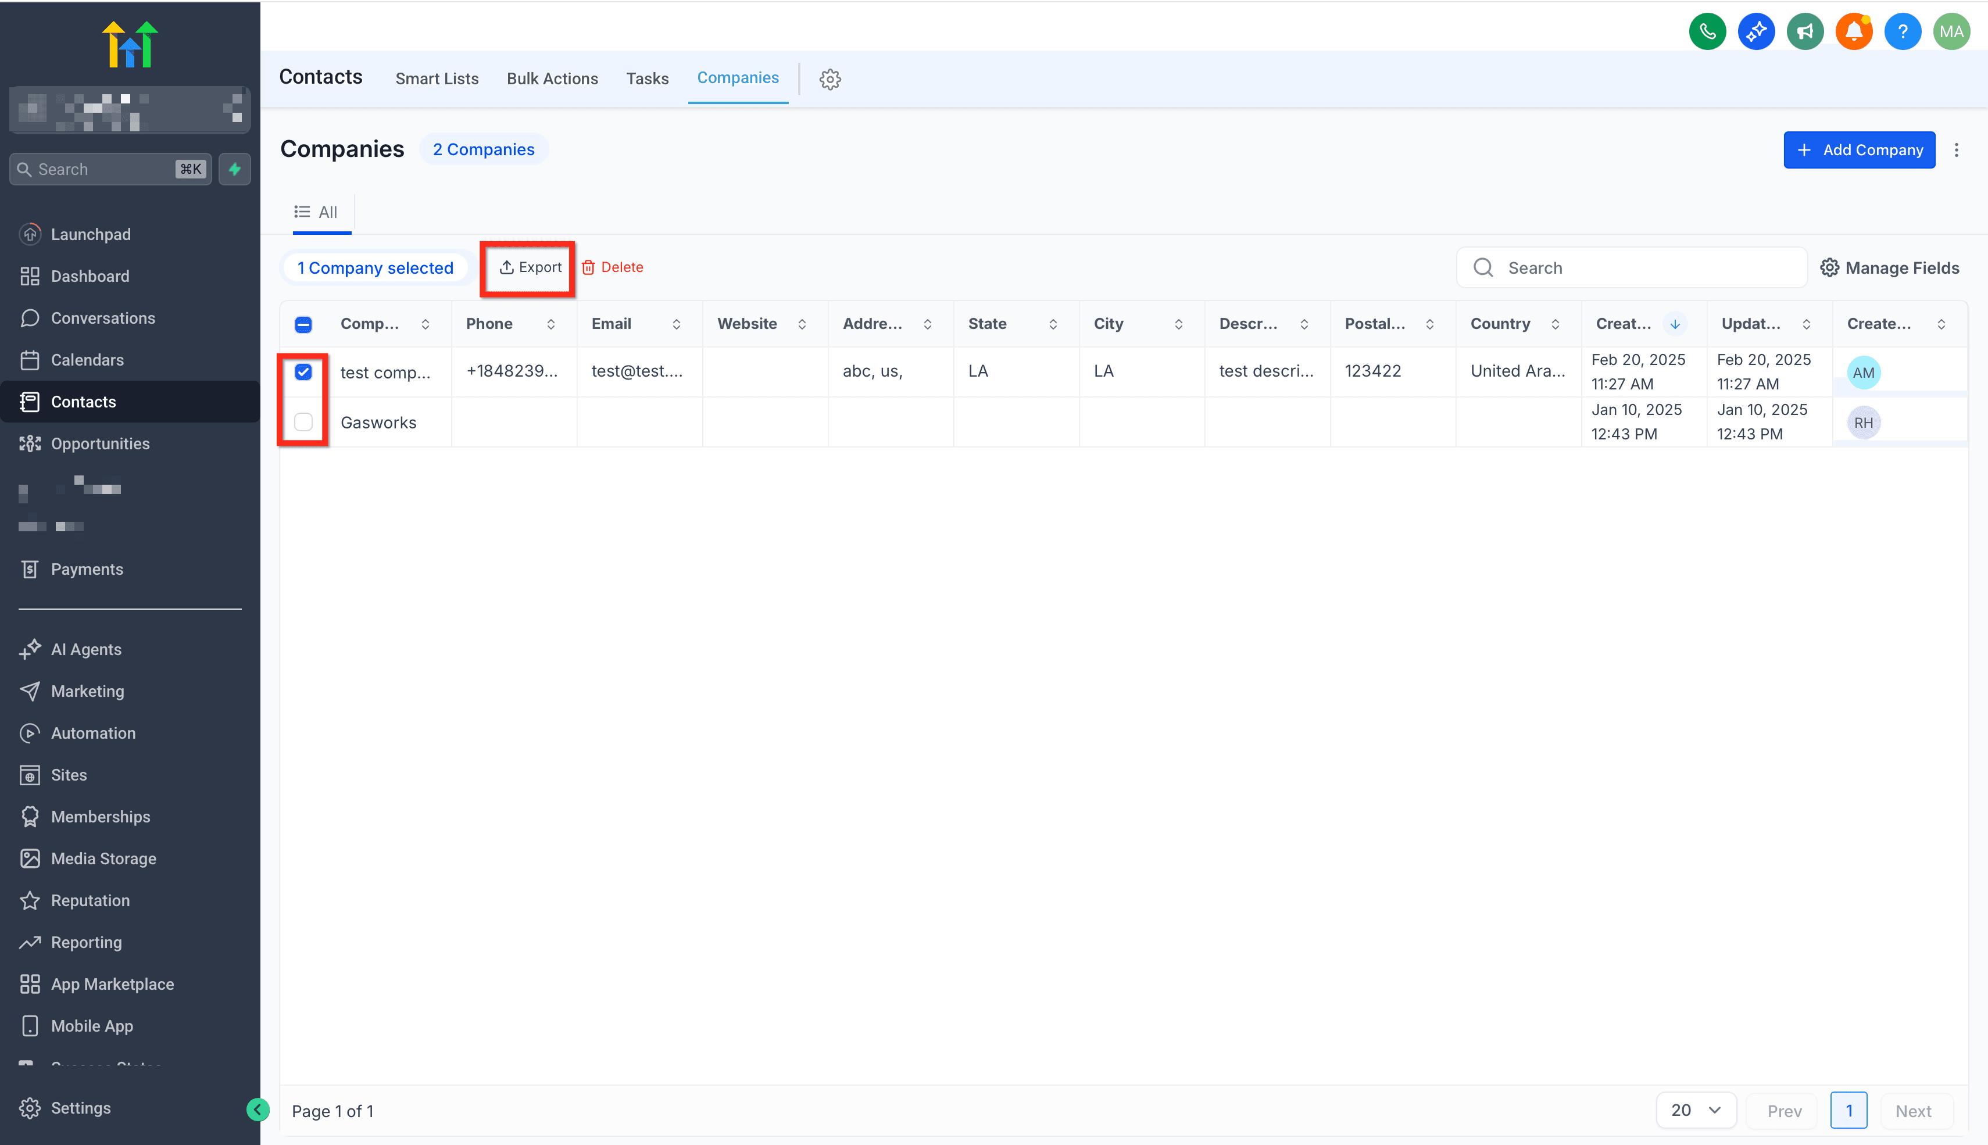
Task: Open the help question mark icon
Action: [1903, 32]
